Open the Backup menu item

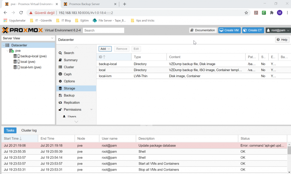[76, 95]
